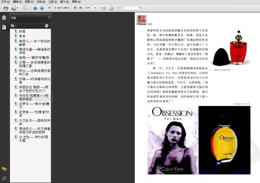Open the 编辑 (Edit) menu
The image size is (260, 183).
click(17, 2)
